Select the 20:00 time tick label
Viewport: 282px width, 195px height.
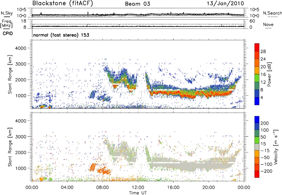click(x=208, y=188)
